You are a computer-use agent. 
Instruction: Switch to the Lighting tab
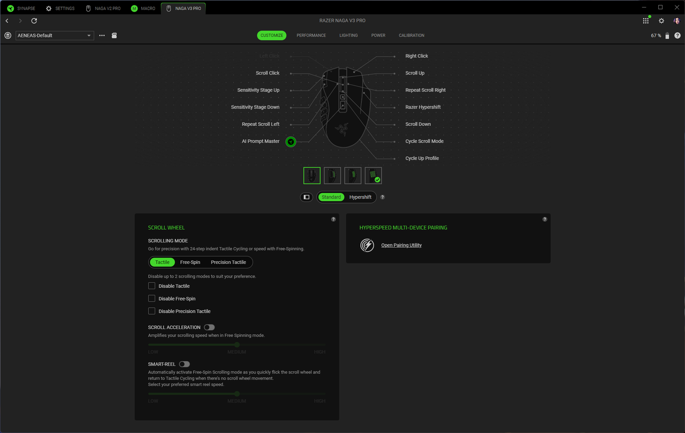pyautogui.click(x=348, y=35)
